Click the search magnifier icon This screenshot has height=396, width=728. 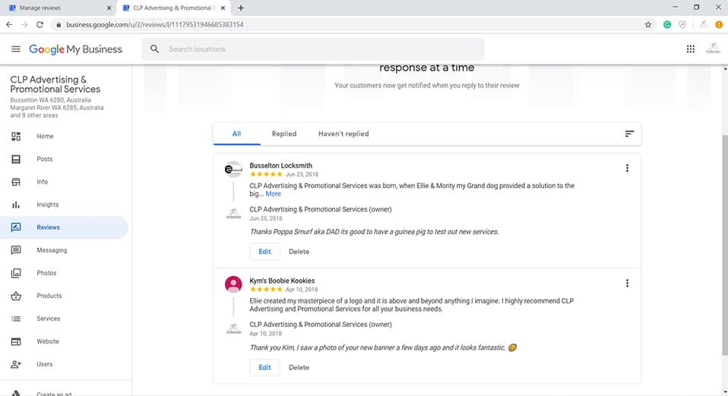click(x=154, y=49)
